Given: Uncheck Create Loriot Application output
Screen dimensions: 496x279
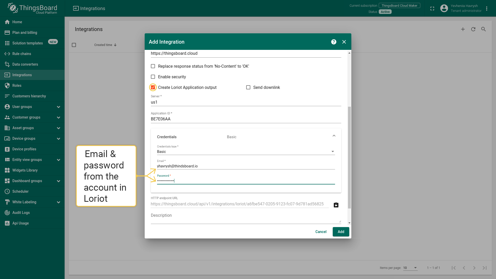Looking at the screenshot, I should coord(153,87).
